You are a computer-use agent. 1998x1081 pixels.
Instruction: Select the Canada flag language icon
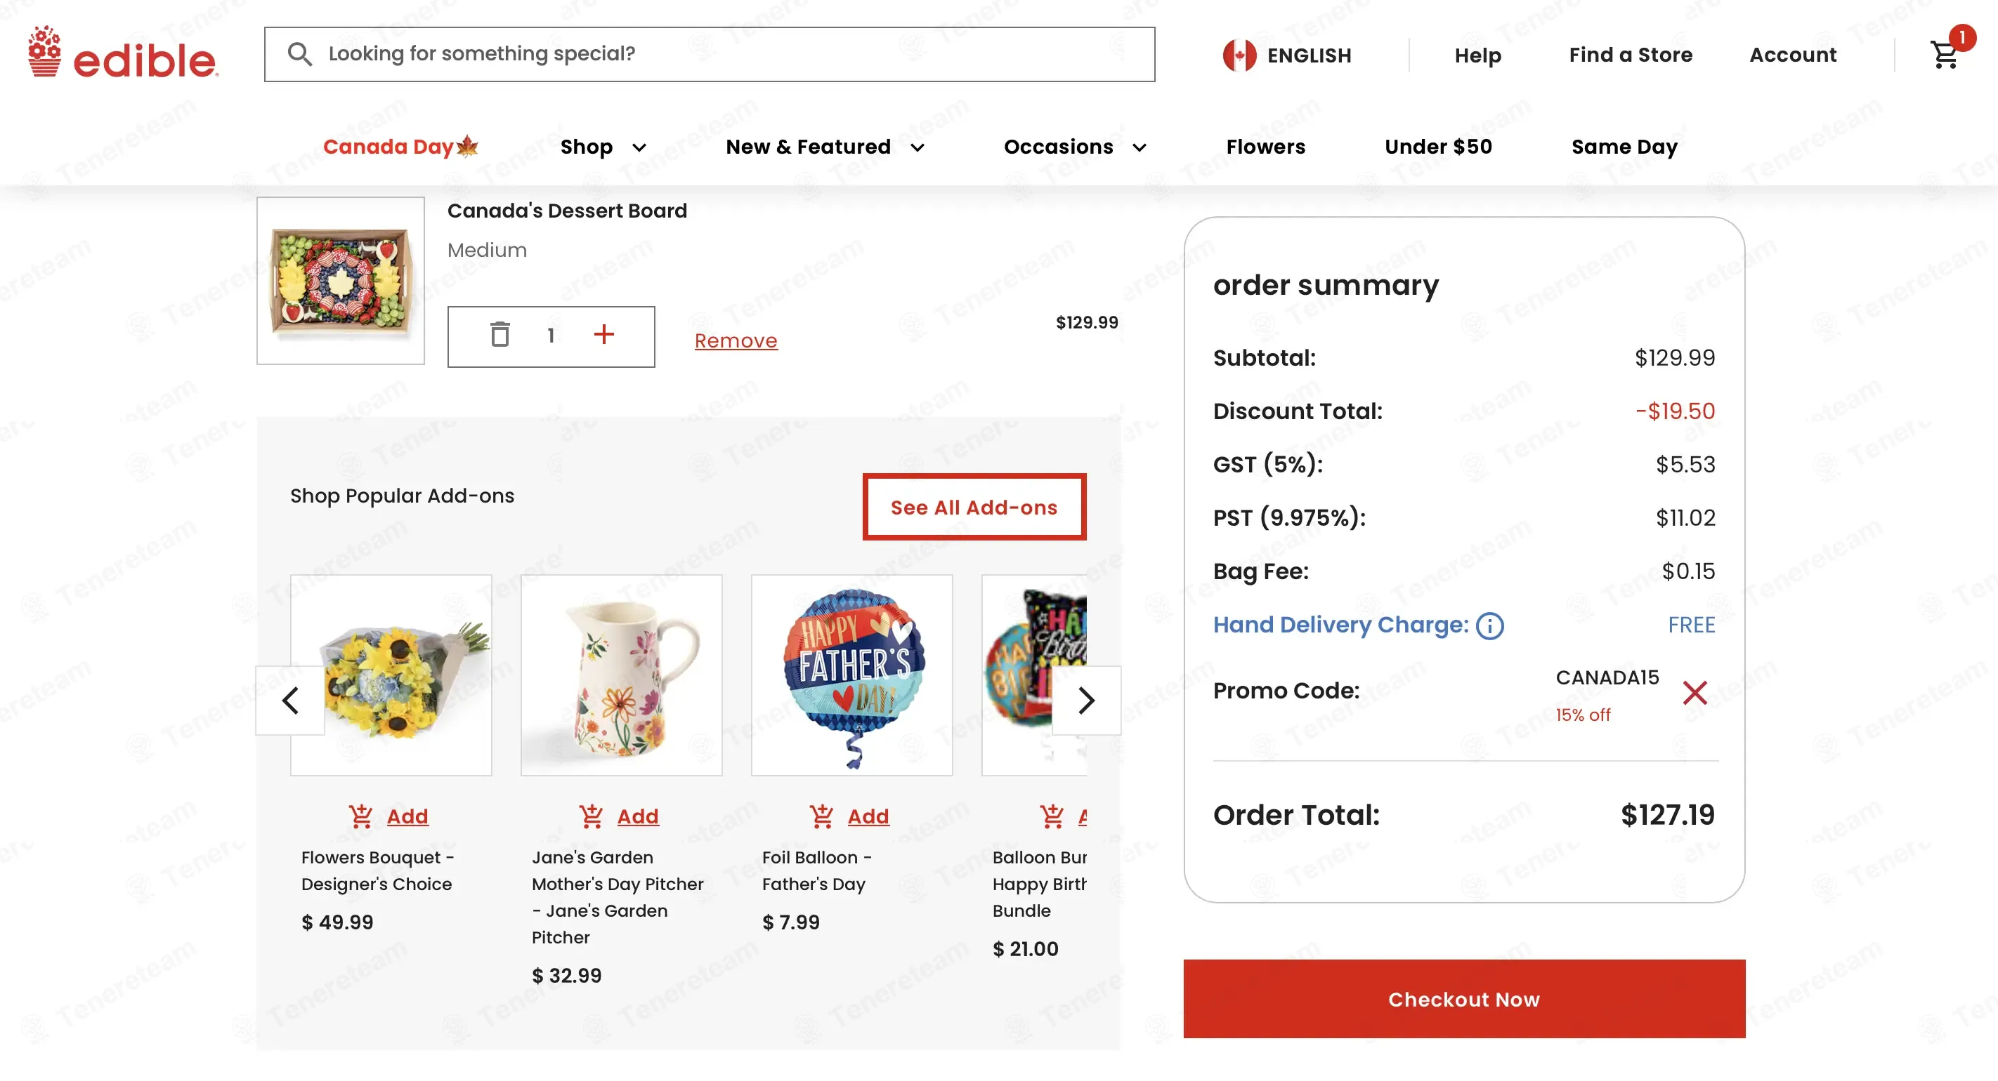(x=1239, y=55)
